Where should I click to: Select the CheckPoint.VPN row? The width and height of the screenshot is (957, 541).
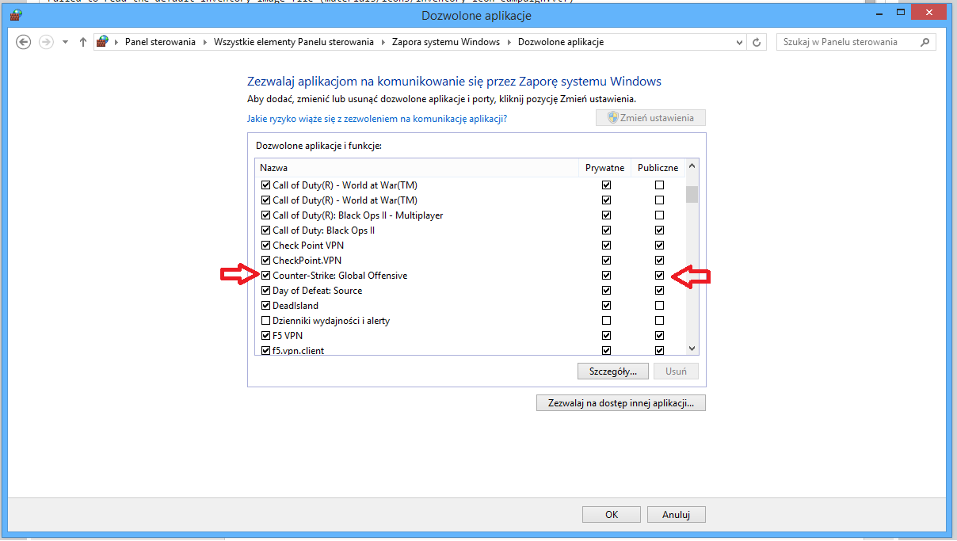coord(470,261)
